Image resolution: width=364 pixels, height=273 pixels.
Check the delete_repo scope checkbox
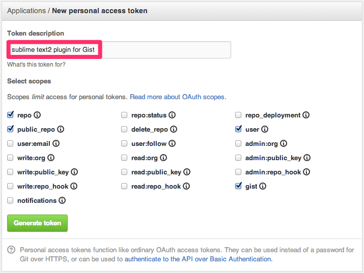(124, 130)
